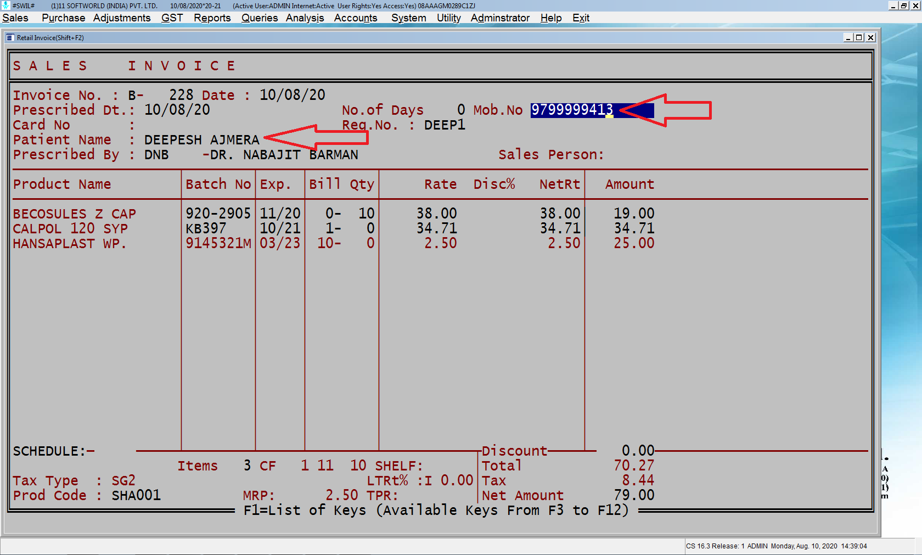Minimize the main SWIL application window
This screenshot has width=922, height=555.
[893, 5]
